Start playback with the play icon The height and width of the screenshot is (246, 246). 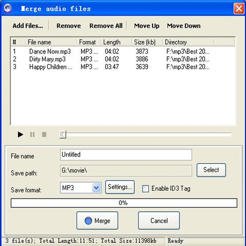coord(20,134)
